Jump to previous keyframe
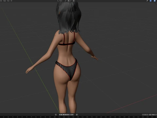The height and width of the screenshot is (118, 157). pyautogui.click(x=61, y=115)
